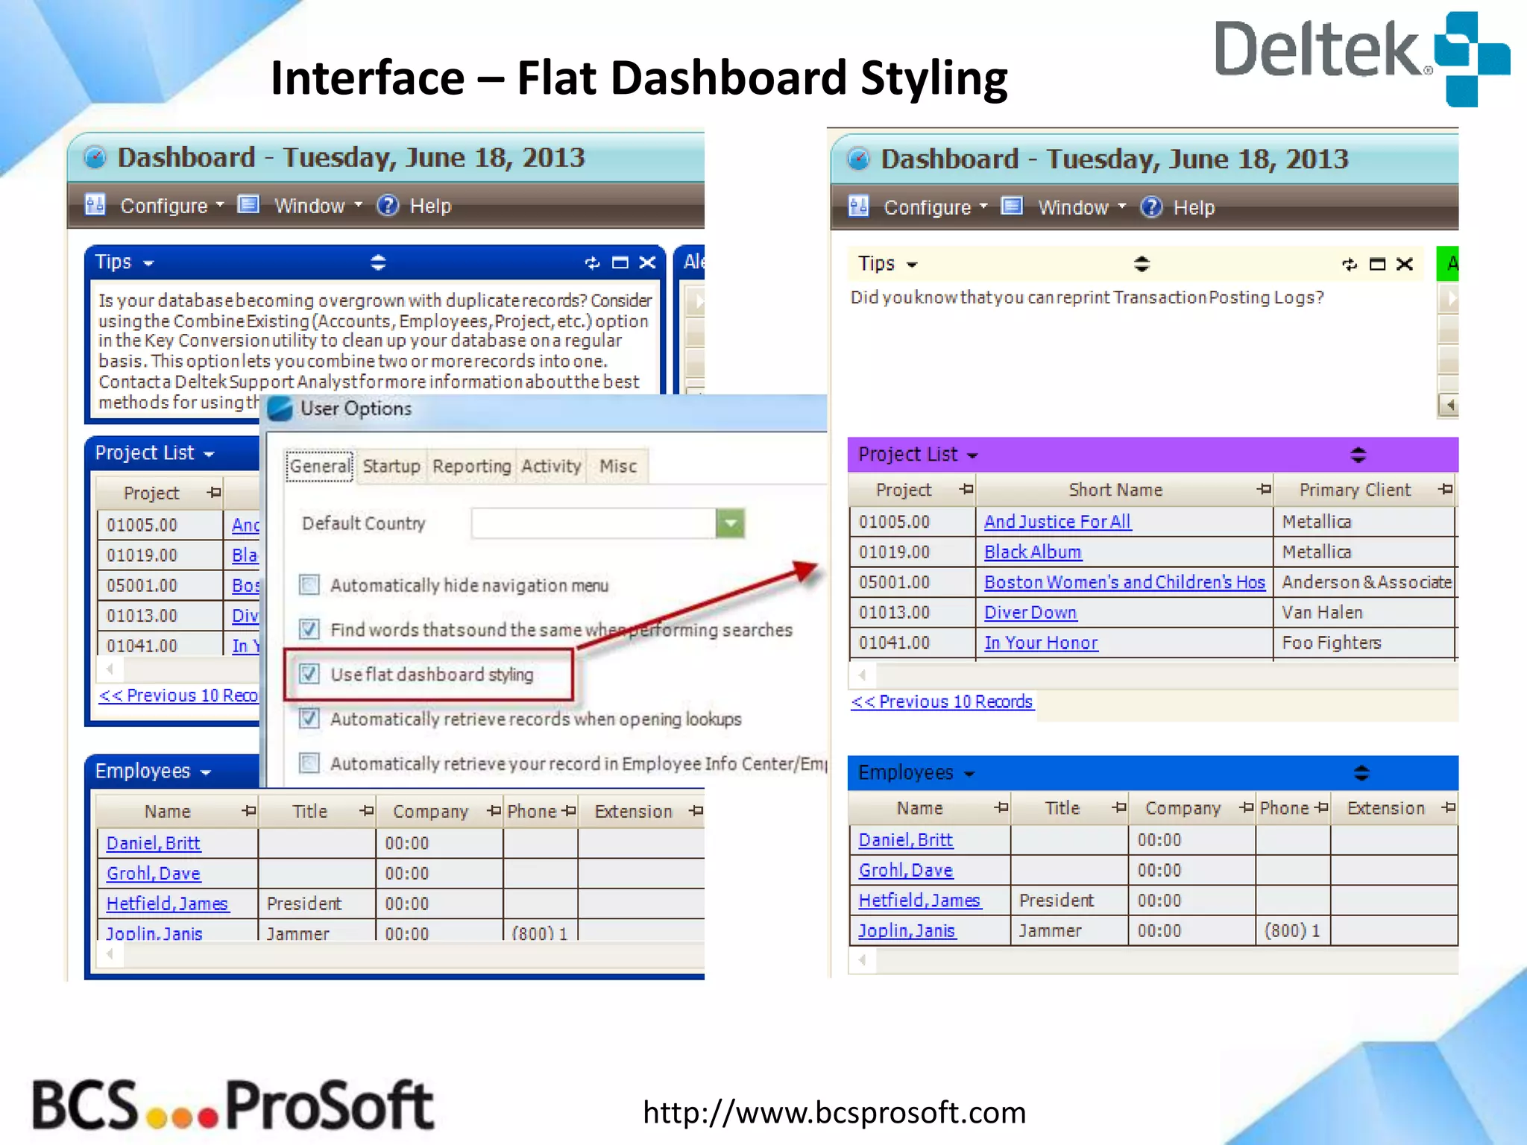Open Configure menu in left dashboard
The image size is (1527, 1145).
coord(171,206)
